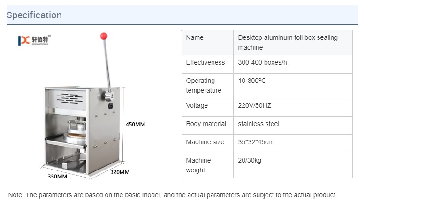Select the Machine size label cell
This screenshot has height=200, width=448.
click(x=208, y=144)
